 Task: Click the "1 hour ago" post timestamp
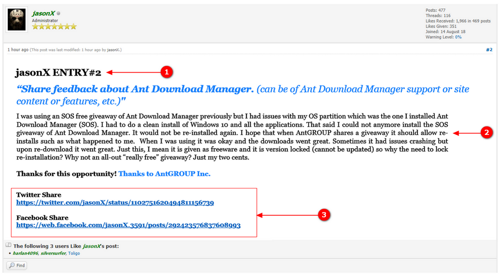pos(18,50)
